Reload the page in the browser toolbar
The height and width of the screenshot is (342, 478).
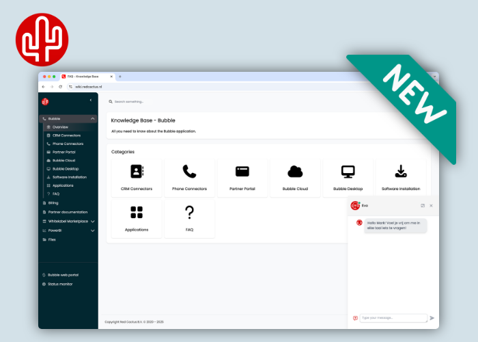click(x=60, y=87)
